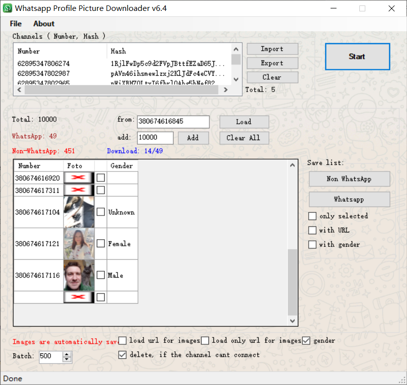
Task: Open the female profile photo of 380674617121
Action: tap(79, 244)
